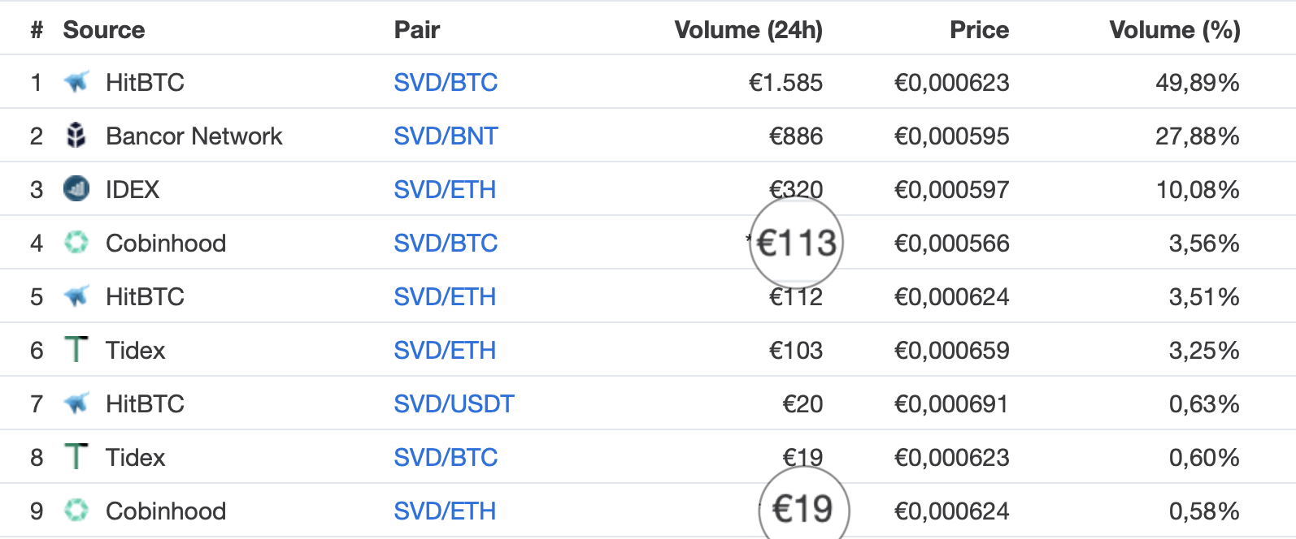Image resolution: width=1296 pixels, height=539 pixels.
Task: Click the Cobinhood logo in row 4
Action: click(x=76, y=242)
